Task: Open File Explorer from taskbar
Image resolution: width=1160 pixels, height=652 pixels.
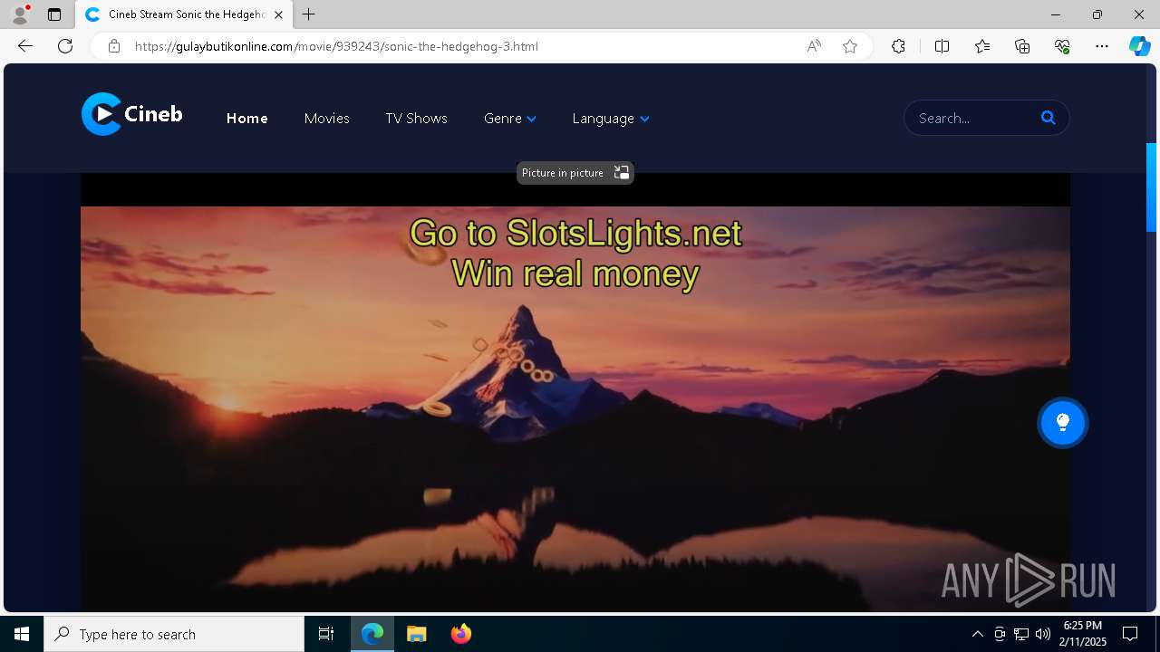Action: (x=416, y=634)
